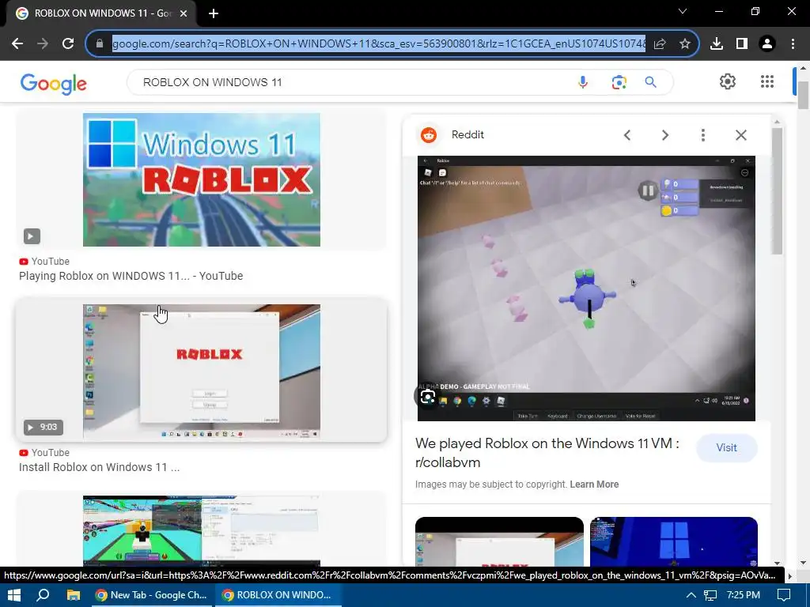Screen dimensions: 810x607
Task: Click the Reddit source name
Action: click(x=467, y=134)
